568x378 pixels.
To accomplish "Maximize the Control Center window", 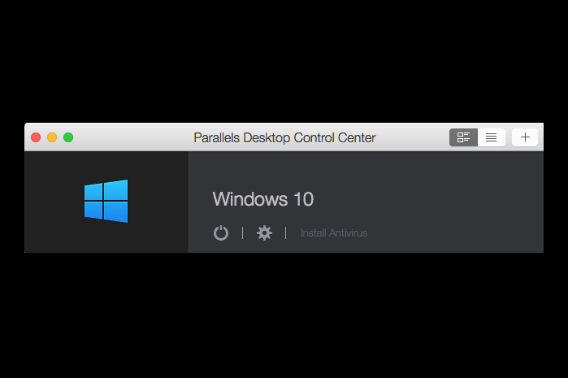I will tap(68, 137).
